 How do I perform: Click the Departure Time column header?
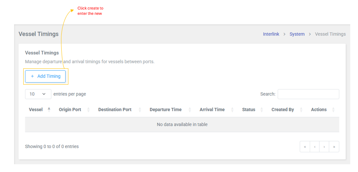[x=166, y=110]
